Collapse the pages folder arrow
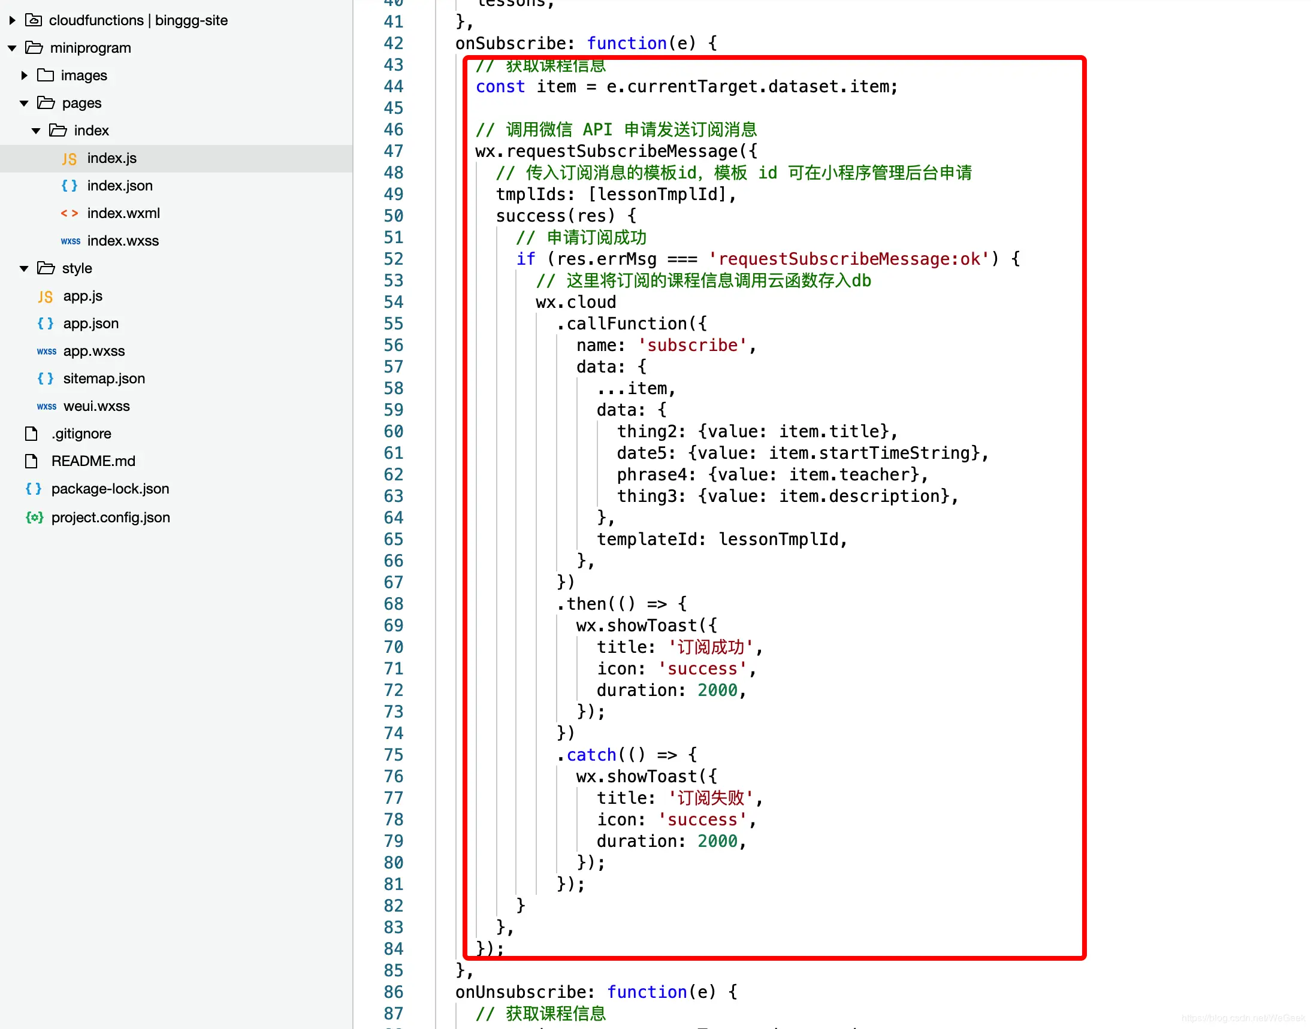The height and width of the screenshot is (1029, 1311). click(24, 103)
